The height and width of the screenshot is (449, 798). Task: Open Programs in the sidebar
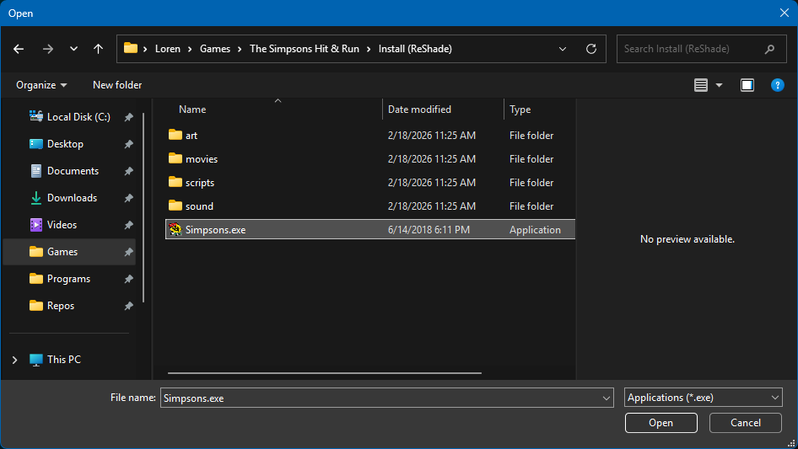[x=70, y=279]
